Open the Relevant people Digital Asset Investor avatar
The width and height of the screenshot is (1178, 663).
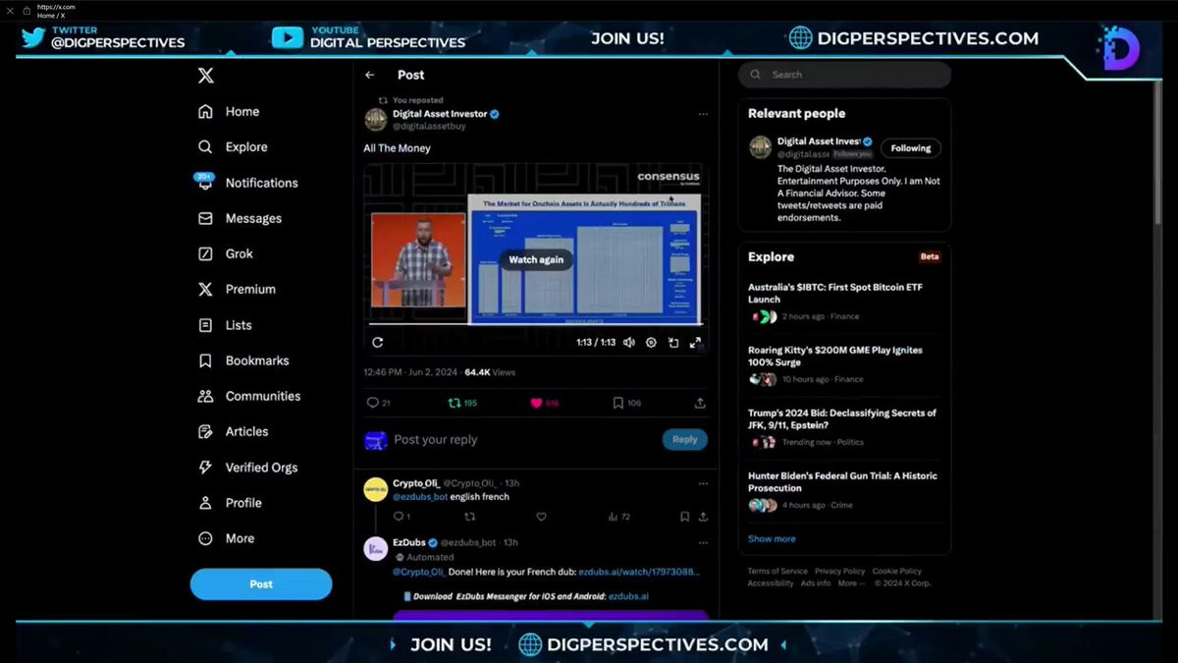pos(761,147)
